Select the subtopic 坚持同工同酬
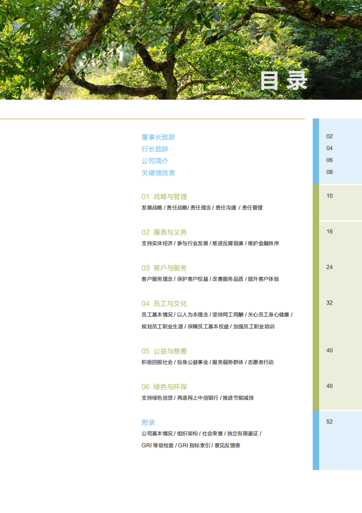This screenshot has width=362, height=513. click(228, 315)
